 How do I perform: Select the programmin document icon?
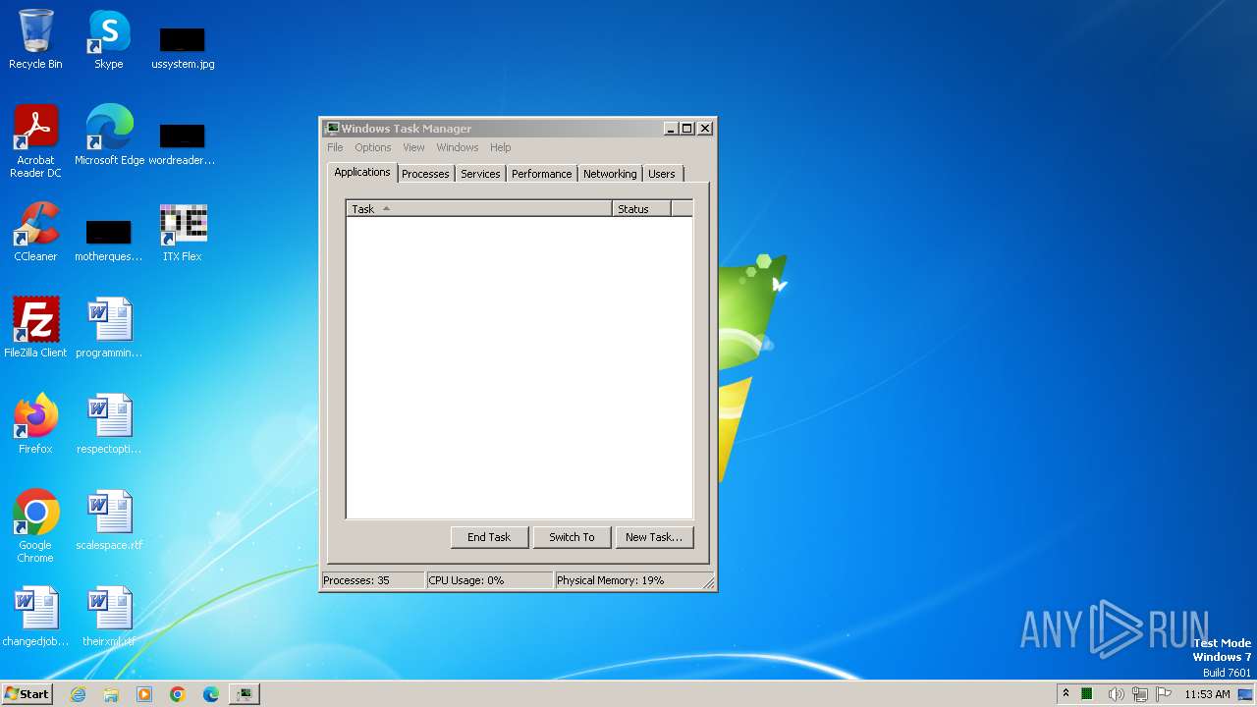pyautogui.click(x=109, y=328)
